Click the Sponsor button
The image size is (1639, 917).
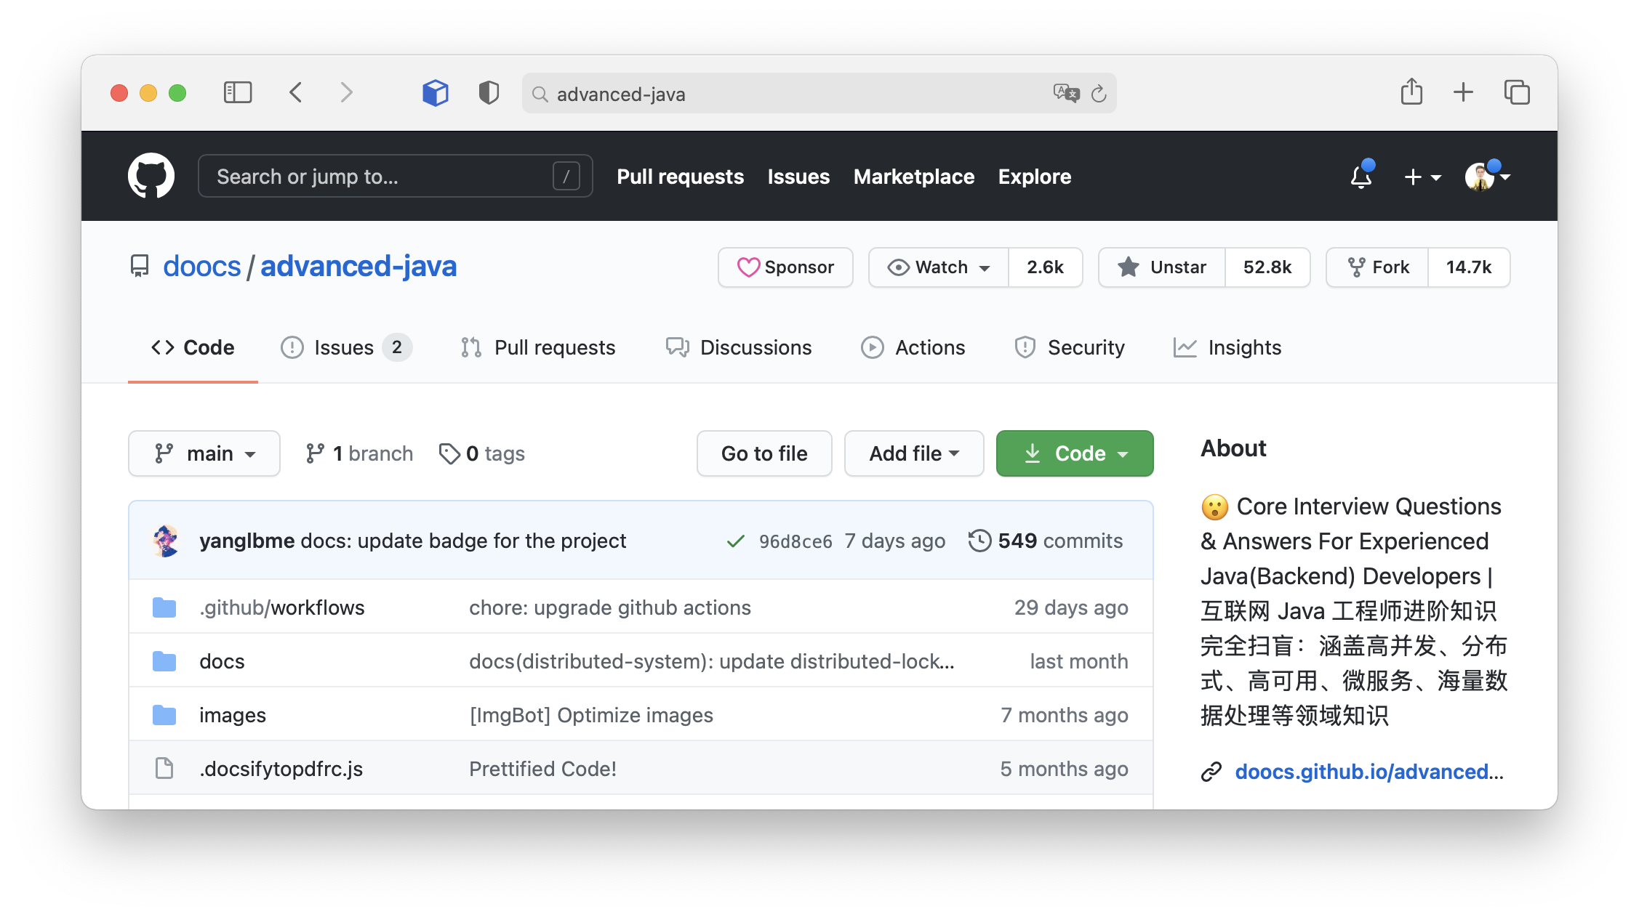(785, 267)
